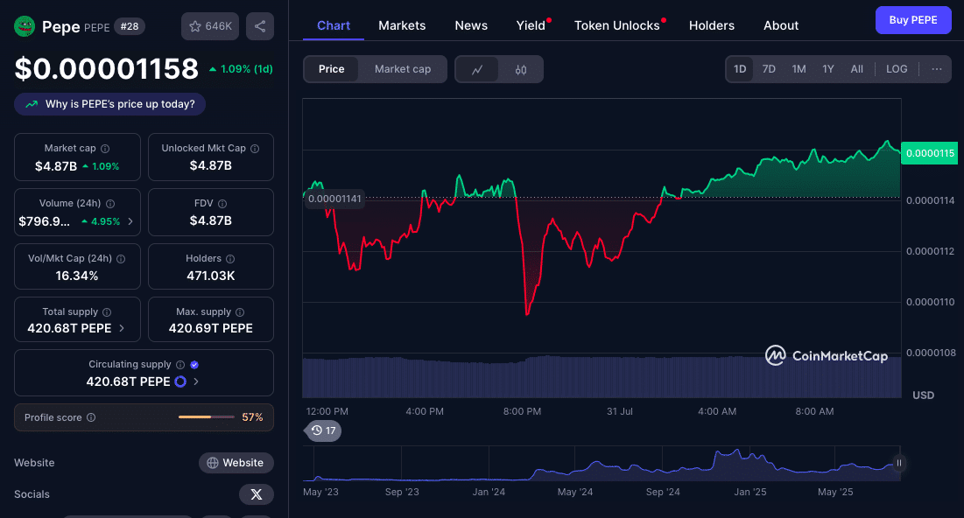
Task: Click the Max. supply info icon
Action: [240, 312]
